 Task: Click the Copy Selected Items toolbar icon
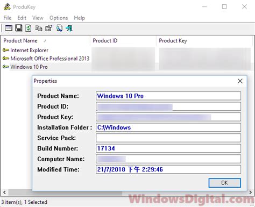click(x=39, y=28)
